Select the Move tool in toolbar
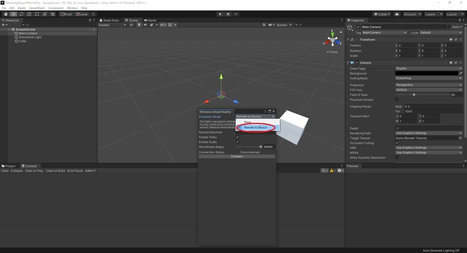Viewport: 467px width, 253px height. pos(14,14)
